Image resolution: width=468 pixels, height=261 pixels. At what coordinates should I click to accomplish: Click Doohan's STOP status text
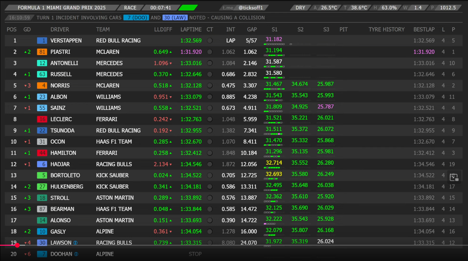pyautogui.click(x=195, y=254)
